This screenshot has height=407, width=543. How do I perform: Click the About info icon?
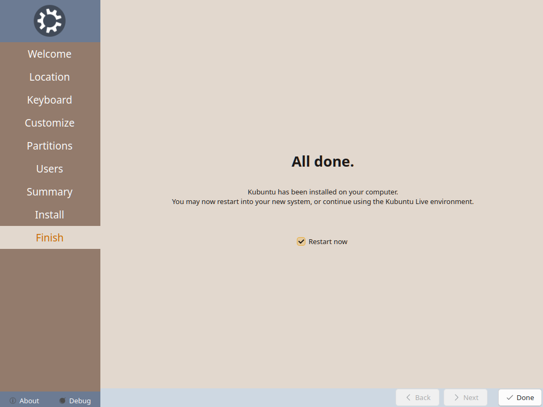(13, 401)
